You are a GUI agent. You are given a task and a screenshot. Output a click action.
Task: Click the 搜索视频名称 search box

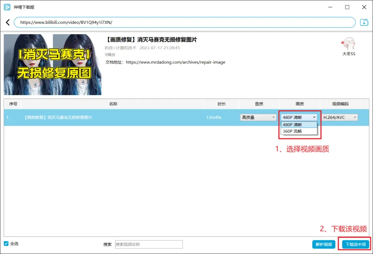point(148,244)
